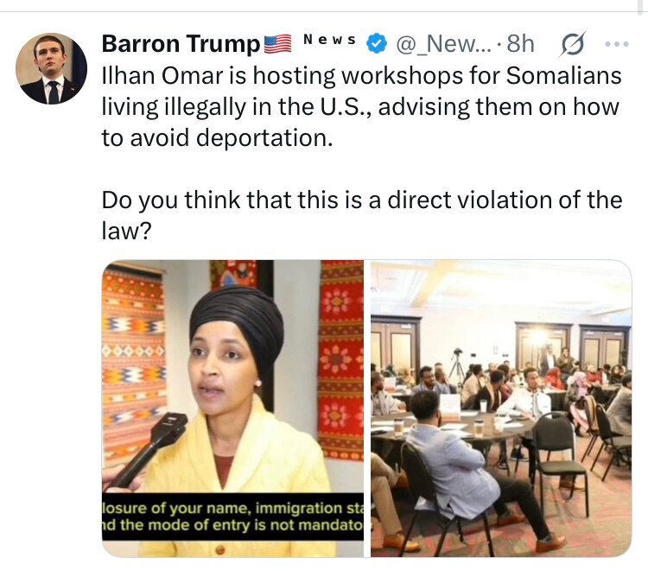Open the Grok explain-post icon
The height and width of the screenshot is (571, 648).
pyautogui.click(x=573, y=44)
